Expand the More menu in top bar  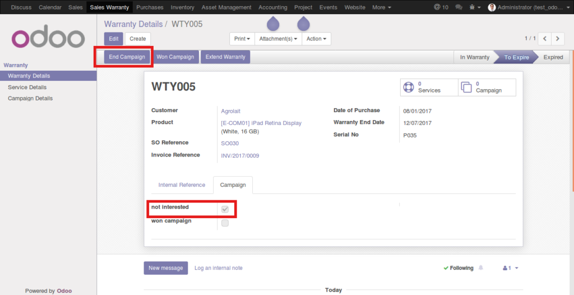click(x=381, y=7)
